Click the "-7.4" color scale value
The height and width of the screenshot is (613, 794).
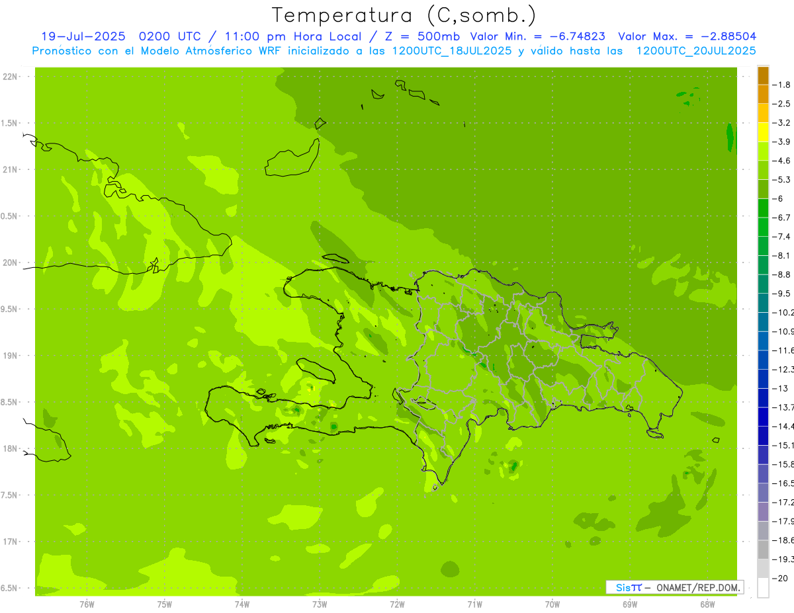[782, 236]
